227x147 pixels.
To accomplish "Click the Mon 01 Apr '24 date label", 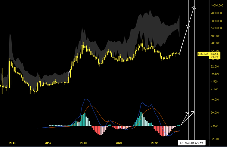I will (x=194, y=143).
